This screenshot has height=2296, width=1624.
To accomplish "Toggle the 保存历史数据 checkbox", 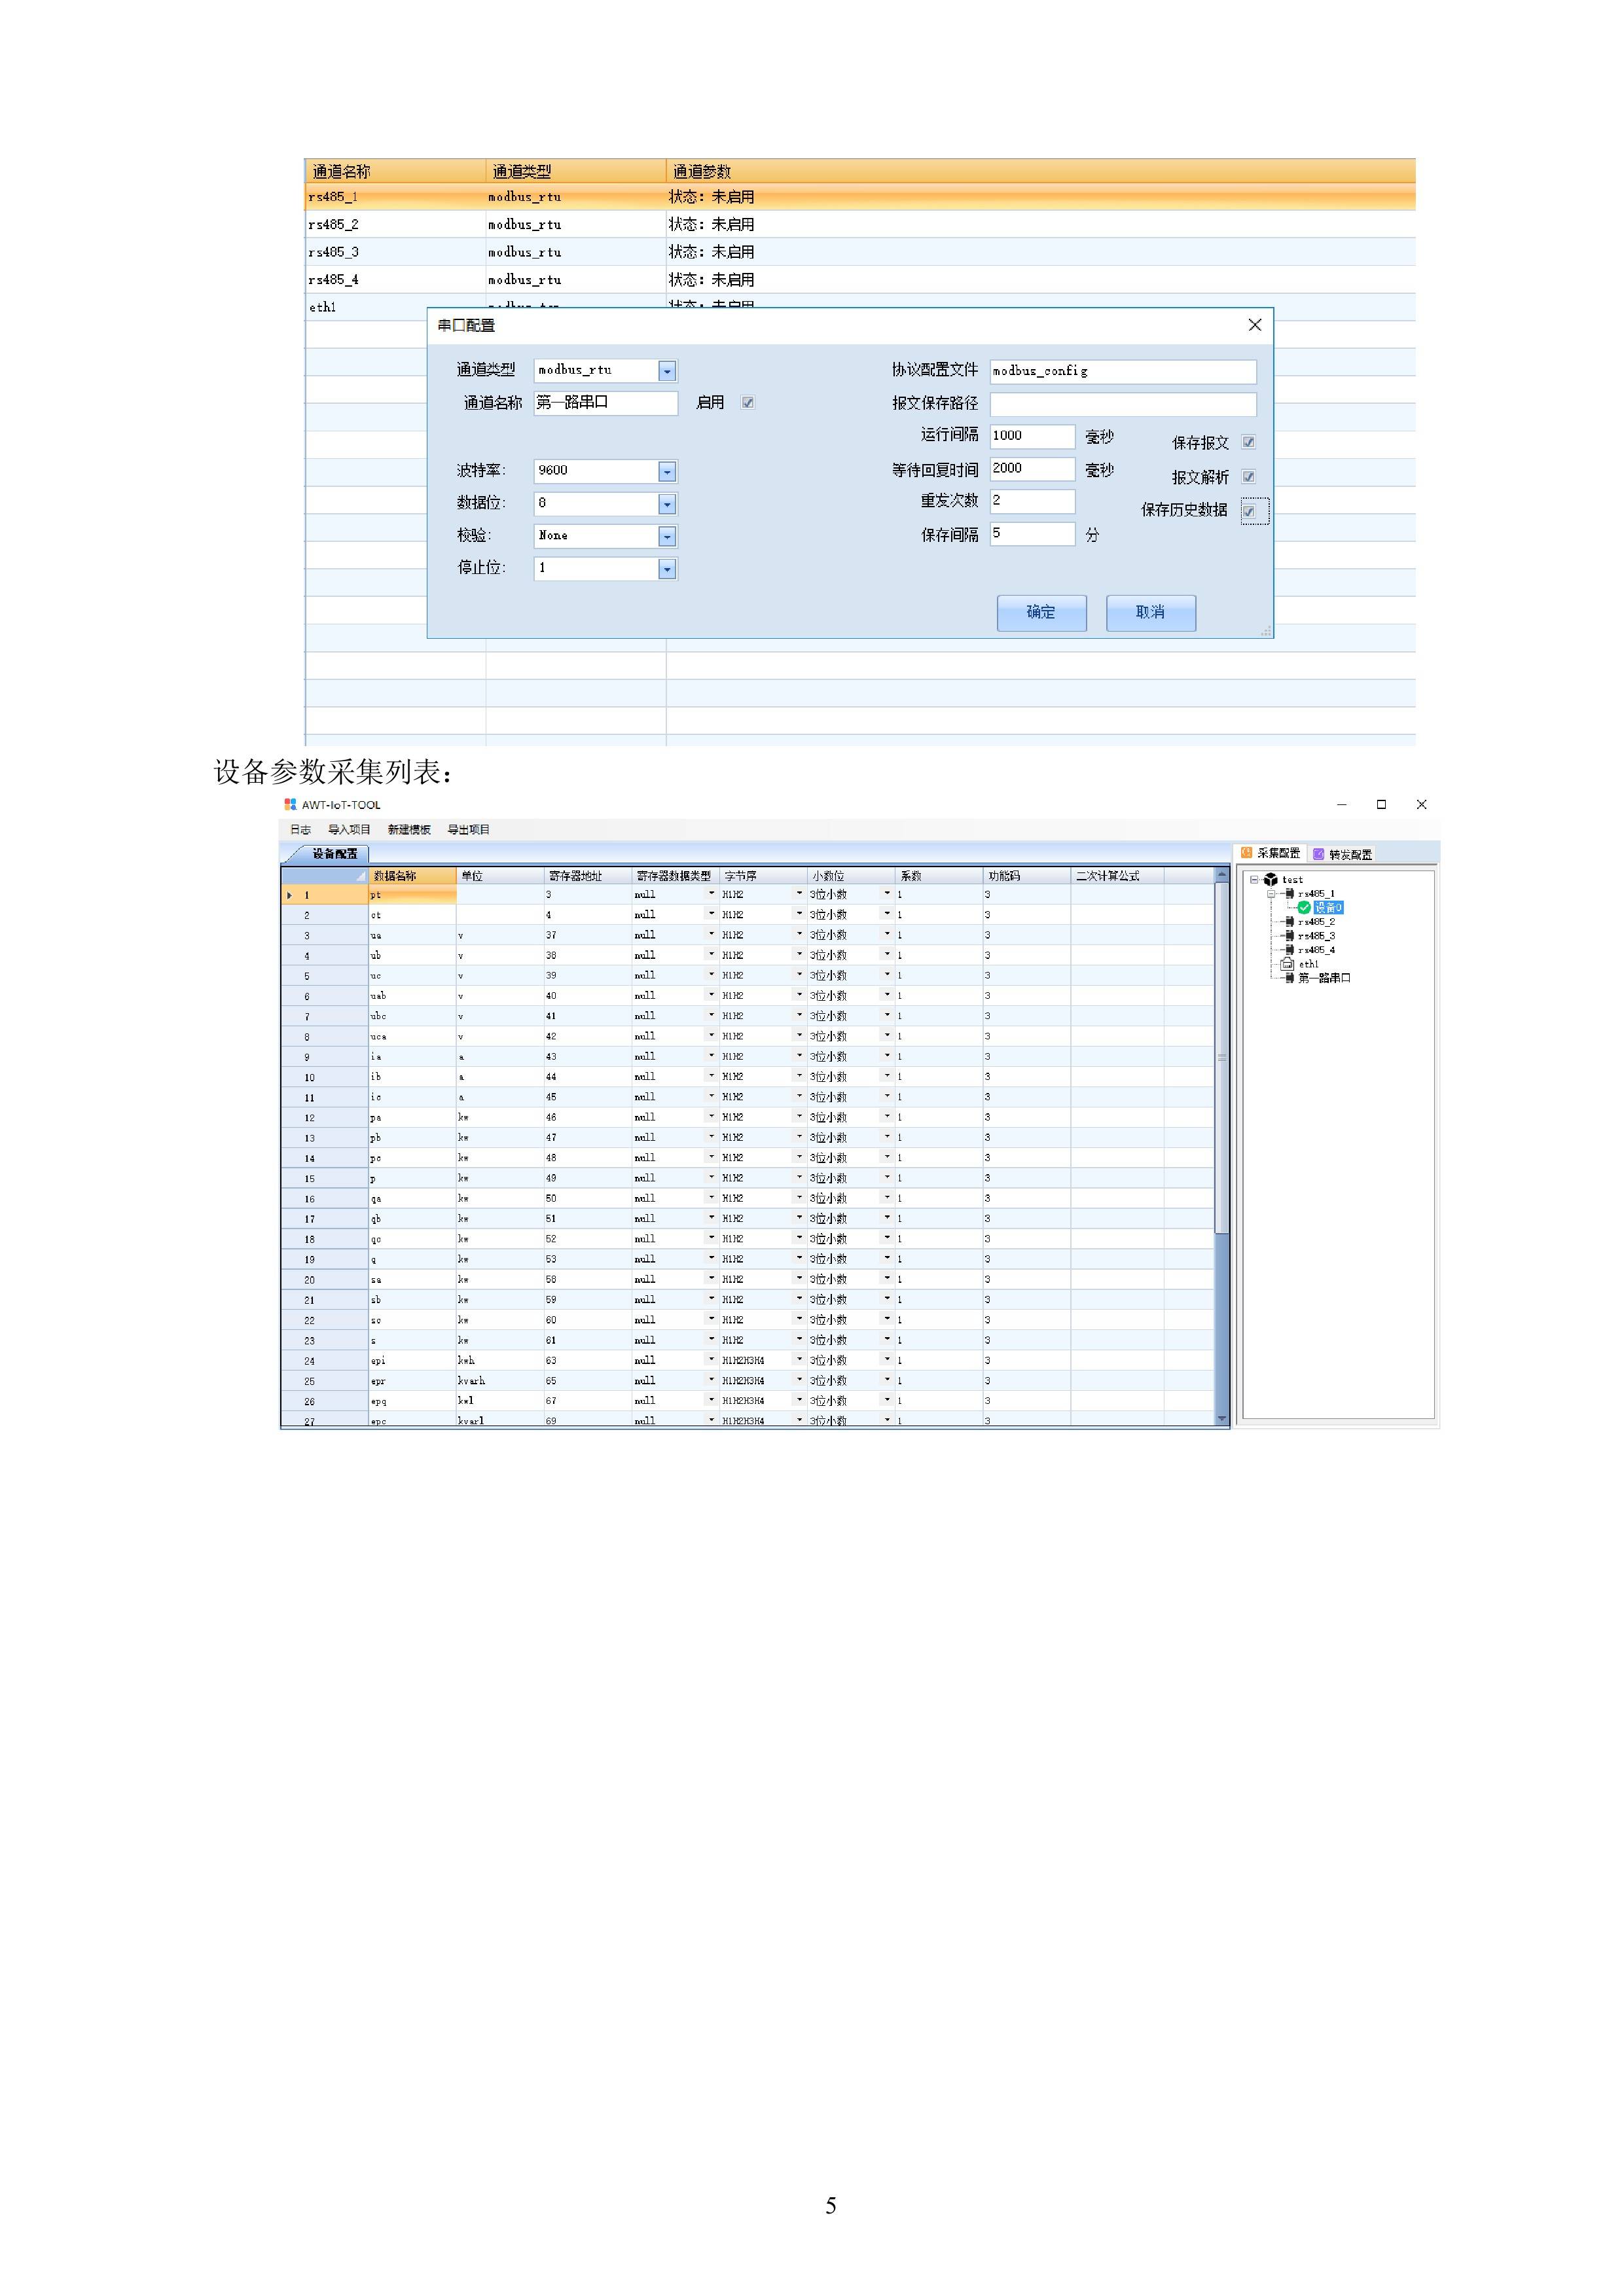I will click(x=1248, y=511).
